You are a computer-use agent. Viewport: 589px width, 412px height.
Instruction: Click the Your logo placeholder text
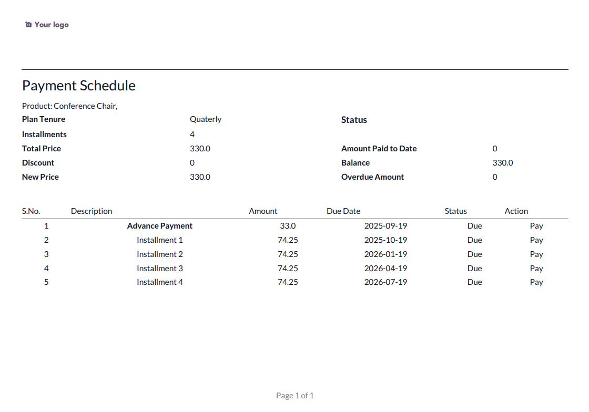click(x=52, y=25)
